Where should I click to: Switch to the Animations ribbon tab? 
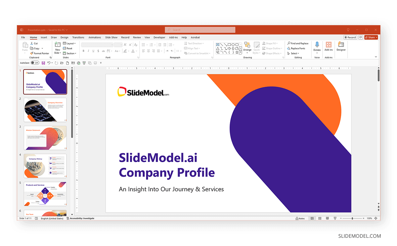tap(95, 37)
